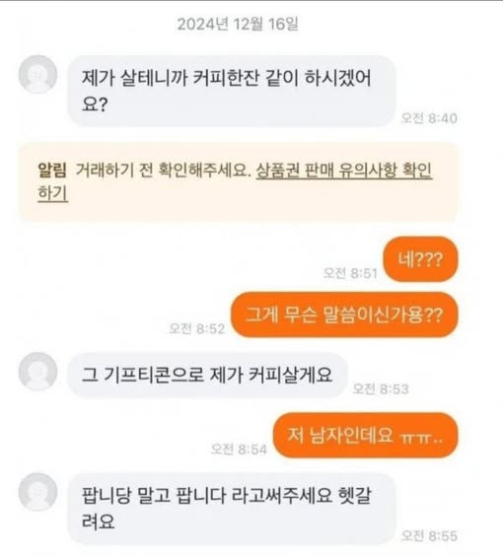Image resolution: width=503 pixels, height=557 pixels.
Task: Select timestamp 오전 8:55
Action: pos(429,535)
